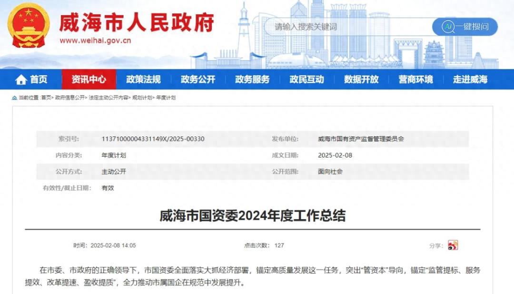Open the 数据开放 page

click(360, 79)
